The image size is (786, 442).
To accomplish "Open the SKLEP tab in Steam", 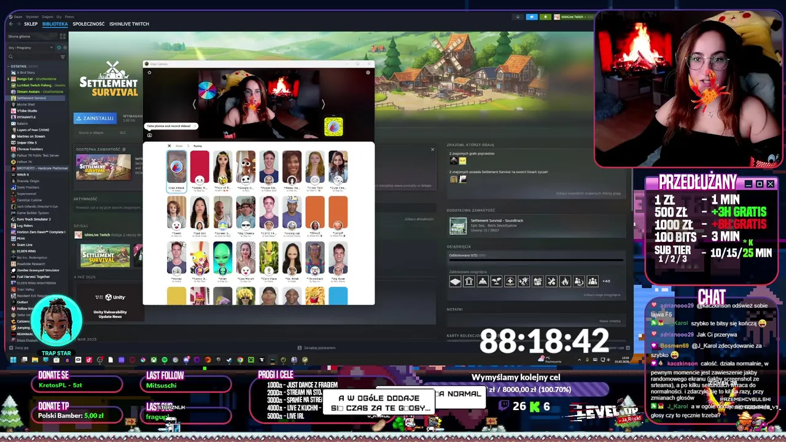I will pyautogui.click(x=31, y=24).
